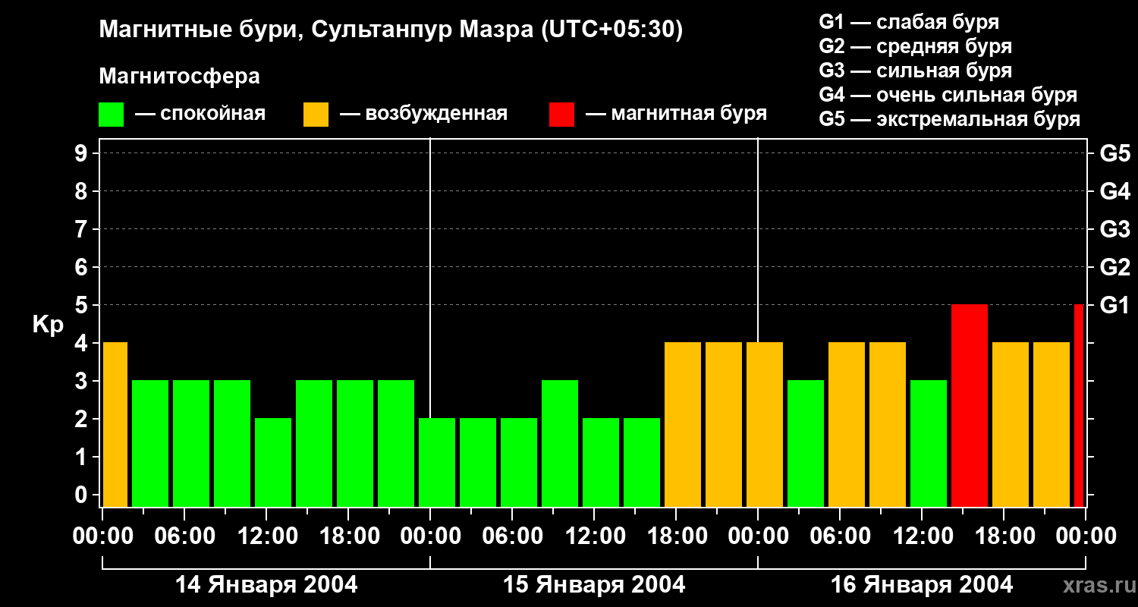Viewport: 1138px width, 607px height.
Task: Click the final 00:00 label ending 16 January
Action: pyautogui.click(x=1086, y=536)
